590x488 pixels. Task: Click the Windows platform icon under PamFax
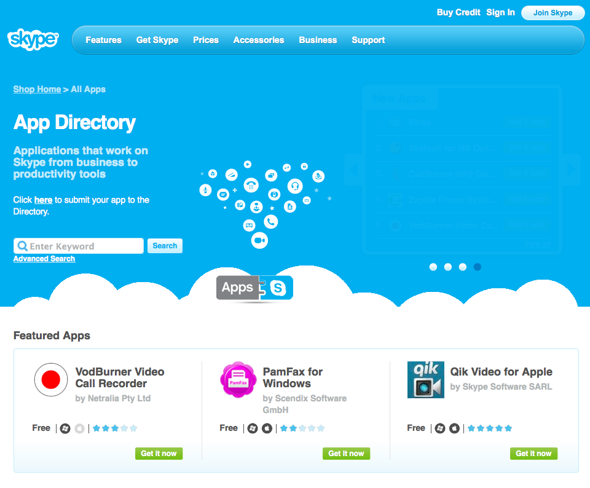[x=253, y=428]
